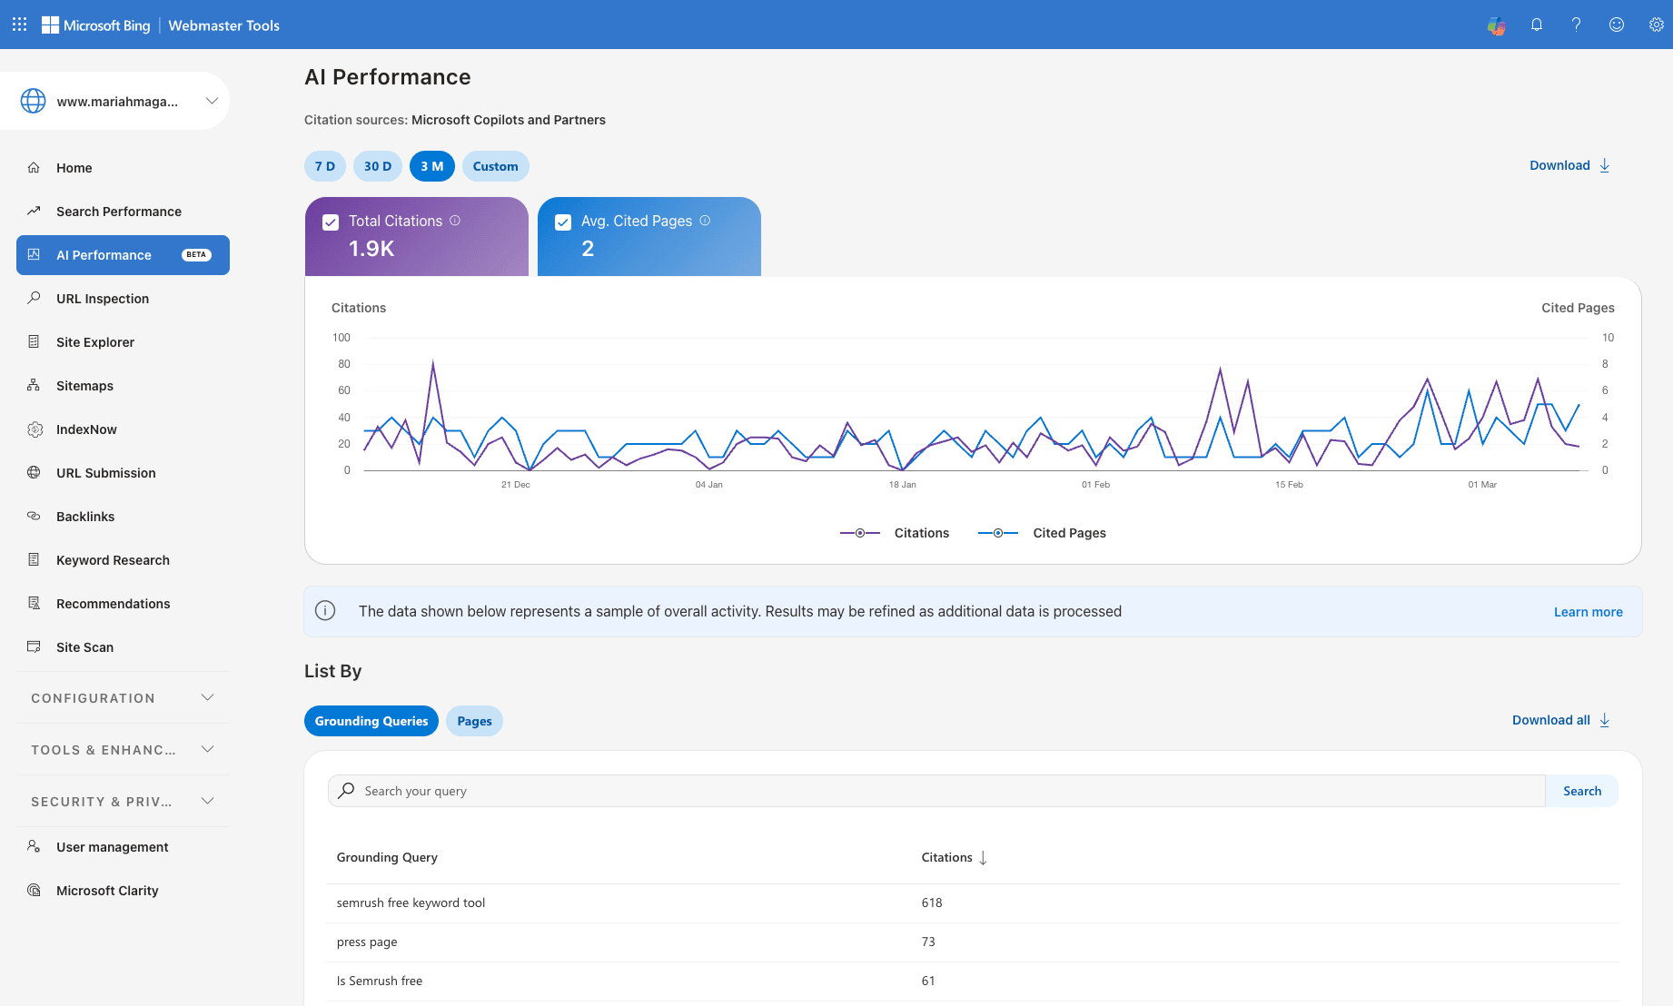This screenshot has height=1006, width=1673.
Task: Select the 30 D date range
Action: pos(377,166)
